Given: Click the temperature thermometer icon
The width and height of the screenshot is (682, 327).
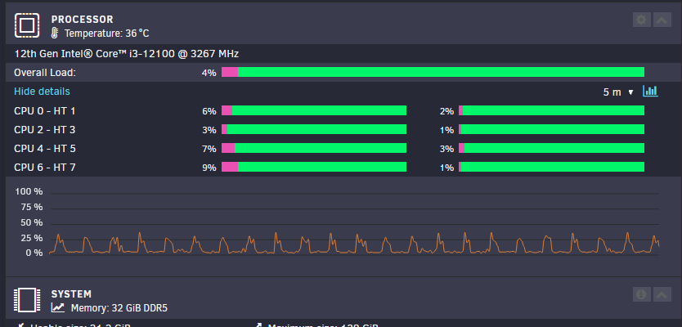Looking at the screenshot, I should pos(55,33).
